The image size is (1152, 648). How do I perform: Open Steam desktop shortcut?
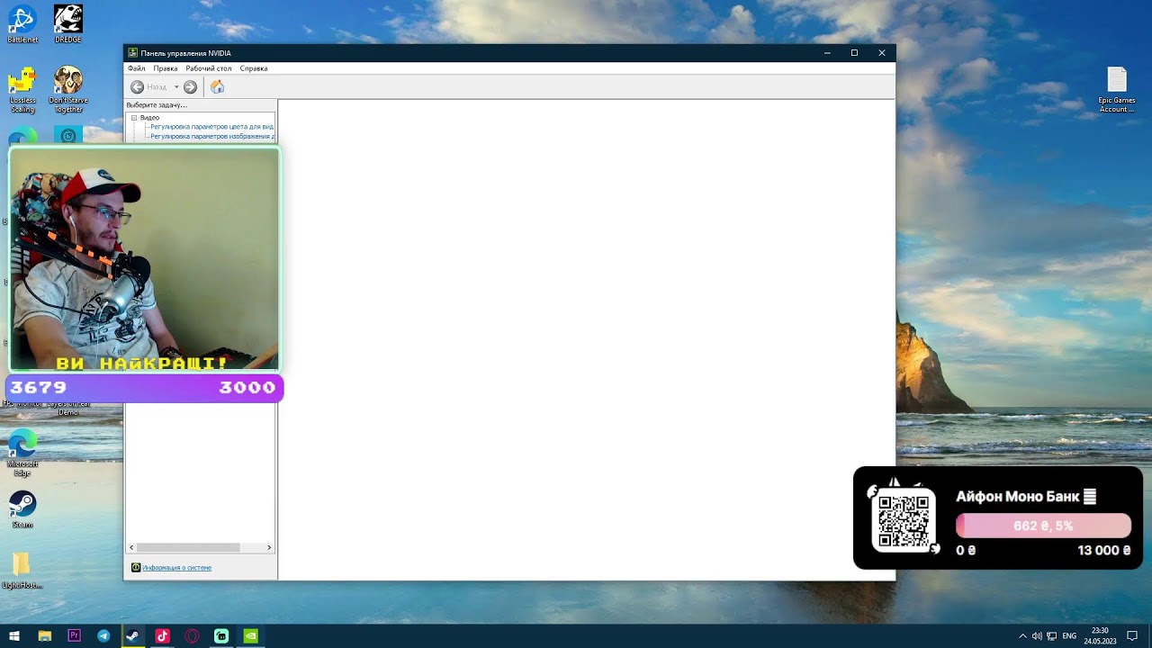pos(22,509)
